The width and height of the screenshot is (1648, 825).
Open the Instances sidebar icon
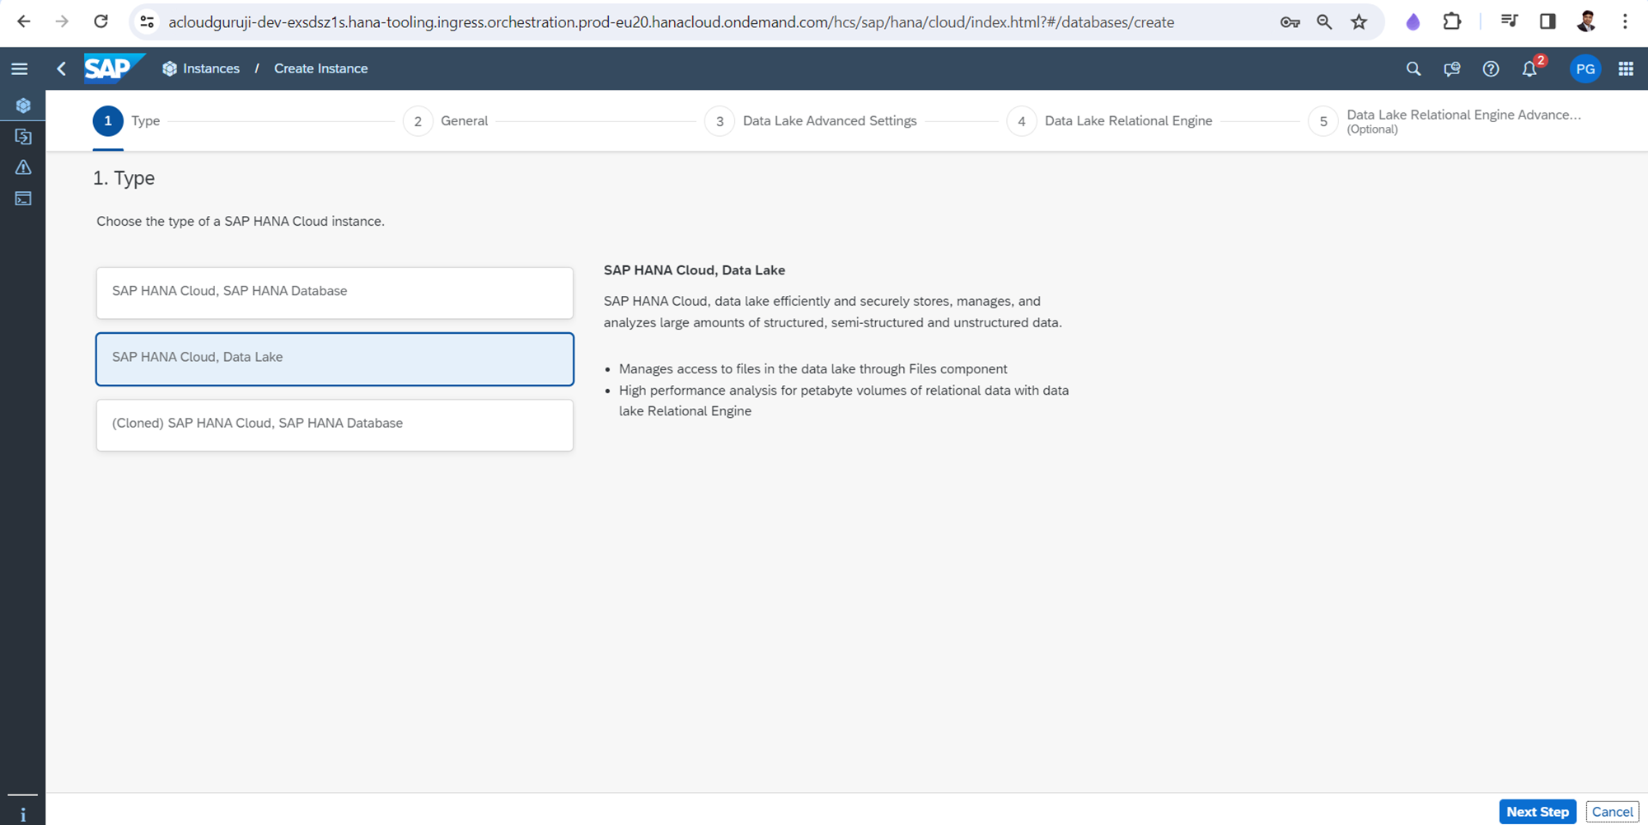coord(23,105)
